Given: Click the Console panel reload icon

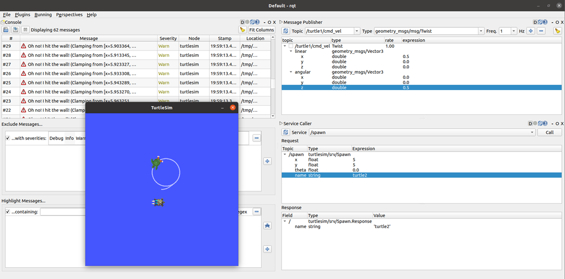Looking at the screenshot, I should pyautogui.click(x=252, y=22).
